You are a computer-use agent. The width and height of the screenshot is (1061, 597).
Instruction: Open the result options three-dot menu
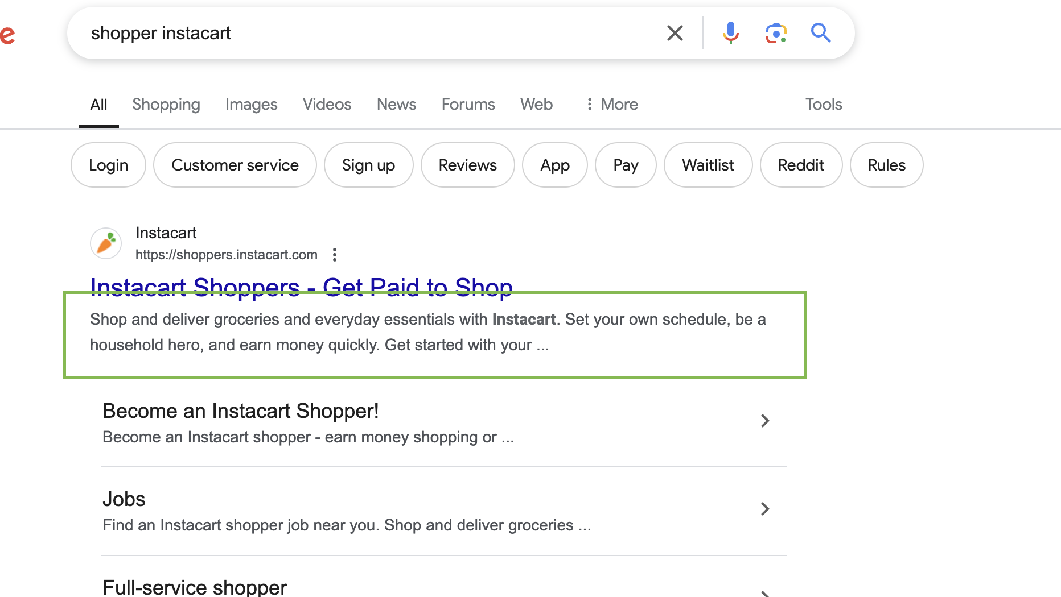point(335,255)
